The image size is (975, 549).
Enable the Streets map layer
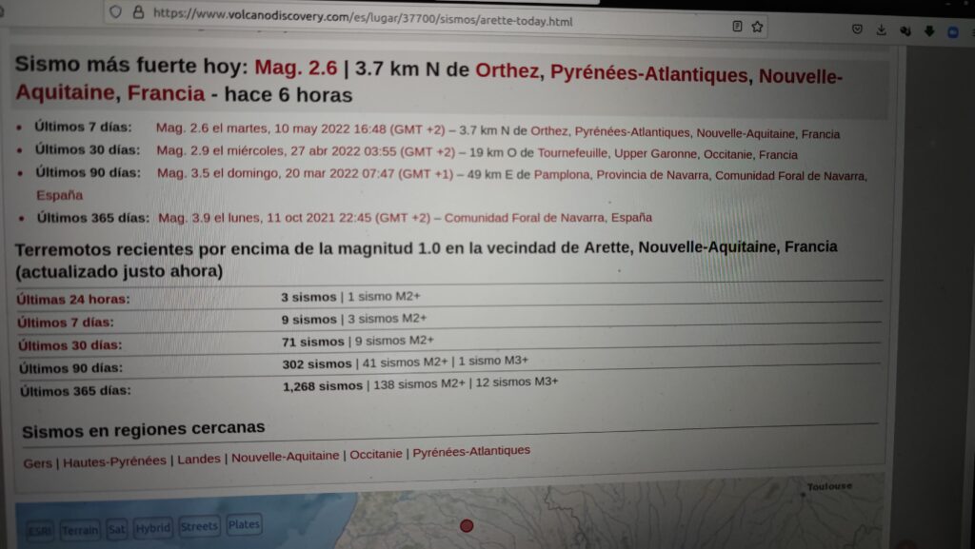click(x=199, y=525)
